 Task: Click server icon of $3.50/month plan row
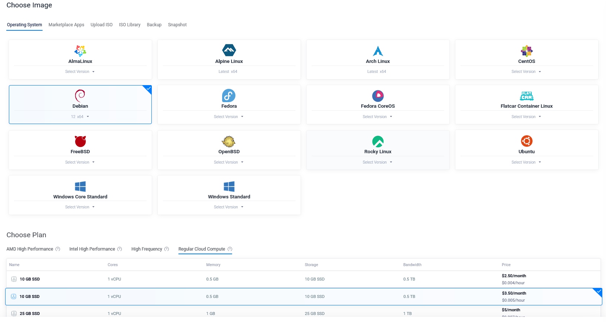[x=14, y=296]
